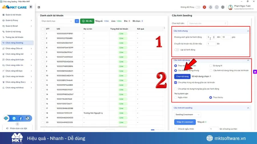257x144 pixels.
Task: Click the MKT CARE logo
Action: [x=15, y=7]
